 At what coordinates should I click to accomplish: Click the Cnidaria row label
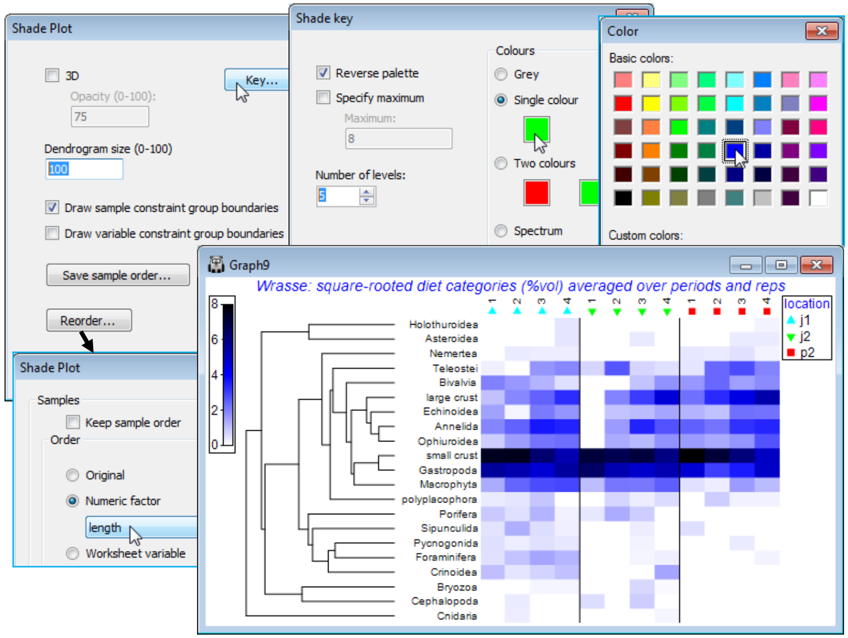(457, 616)
